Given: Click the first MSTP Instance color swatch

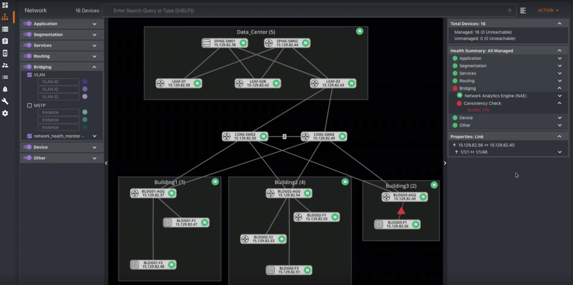Looking at the screenshot, I should (85, 112).
